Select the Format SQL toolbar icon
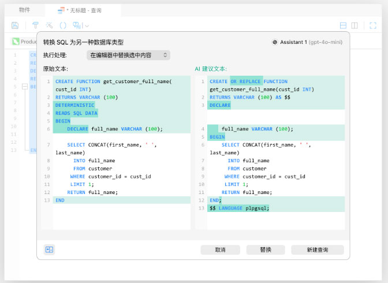 coord(35,25)
